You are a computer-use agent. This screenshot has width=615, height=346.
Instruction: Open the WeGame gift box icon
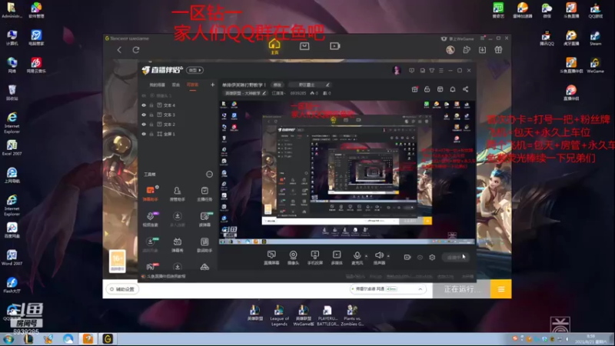[498, 50]
